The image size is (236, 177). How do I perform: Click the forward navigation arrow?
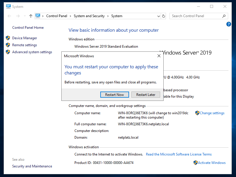18,16
